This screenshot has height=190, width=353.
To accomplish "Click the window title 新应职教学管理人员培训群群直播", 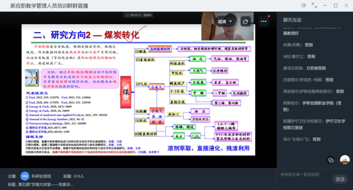I will [x=49, y=5].
